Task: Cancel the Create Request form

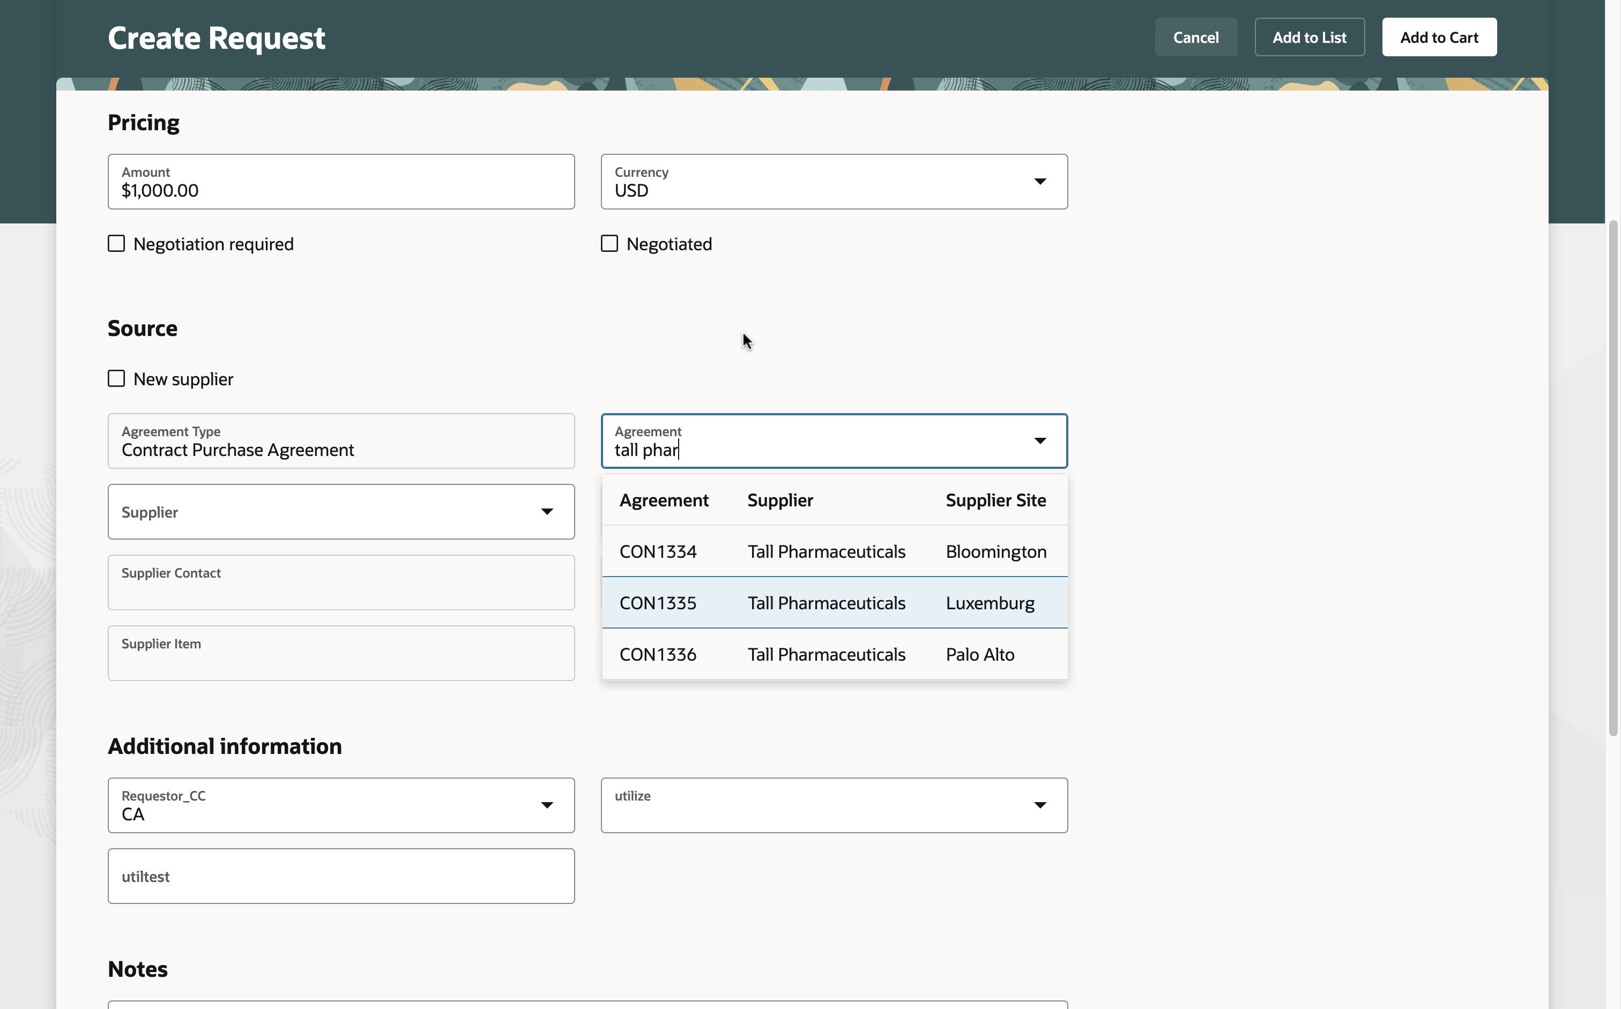Action: (1195, 38)
